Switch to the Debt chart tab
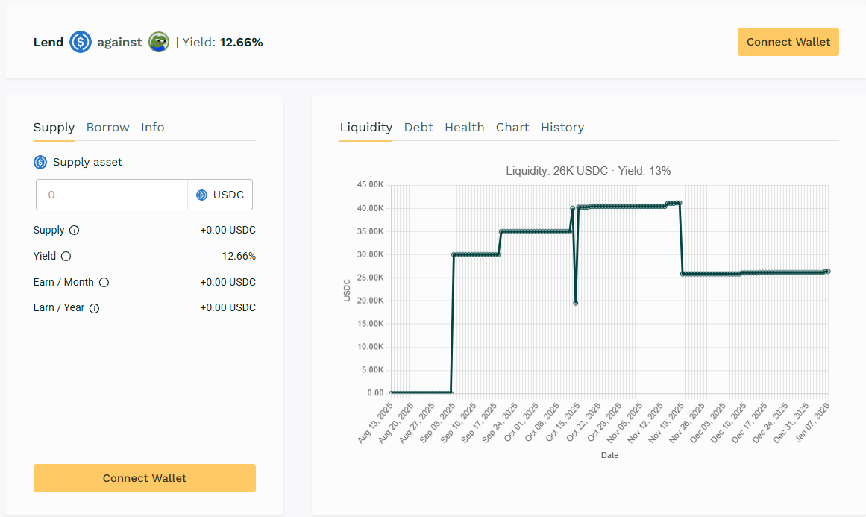 tap(418, 128)
